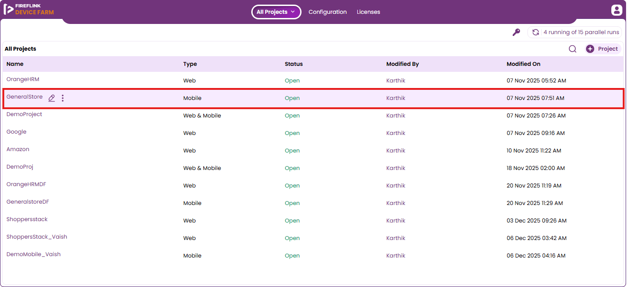
Task: Click the Modified On column header
Action: pos(523,64)
